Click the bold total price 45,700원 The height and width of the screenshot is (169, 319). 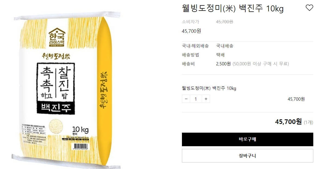(x=288, y=122)
